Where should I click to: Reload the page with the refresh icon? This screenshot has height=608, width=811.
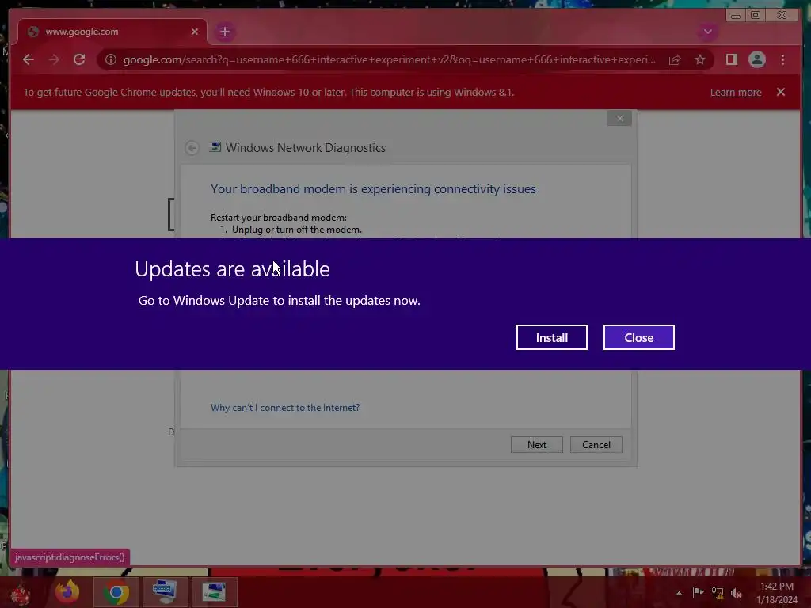[x=79, y=59]
